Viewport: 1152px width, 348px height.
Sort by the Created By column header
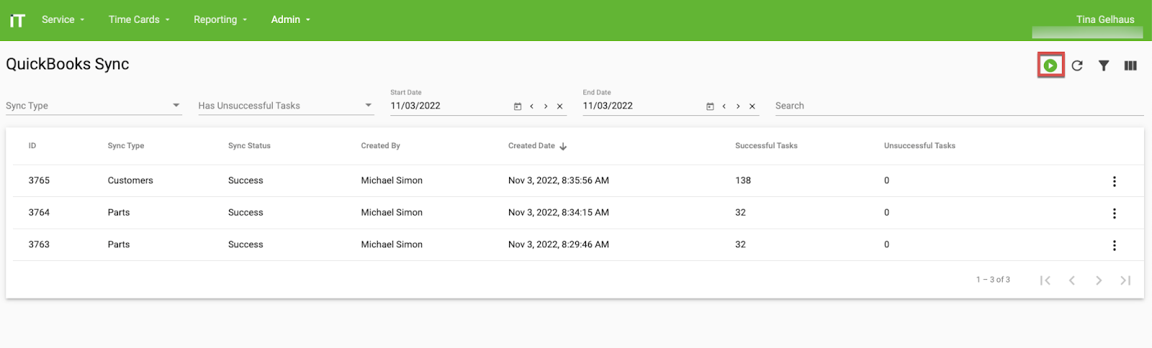[x=380, y=146]
